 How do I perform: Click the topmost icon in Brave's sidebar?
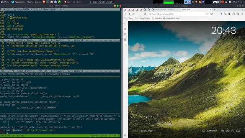125,24
